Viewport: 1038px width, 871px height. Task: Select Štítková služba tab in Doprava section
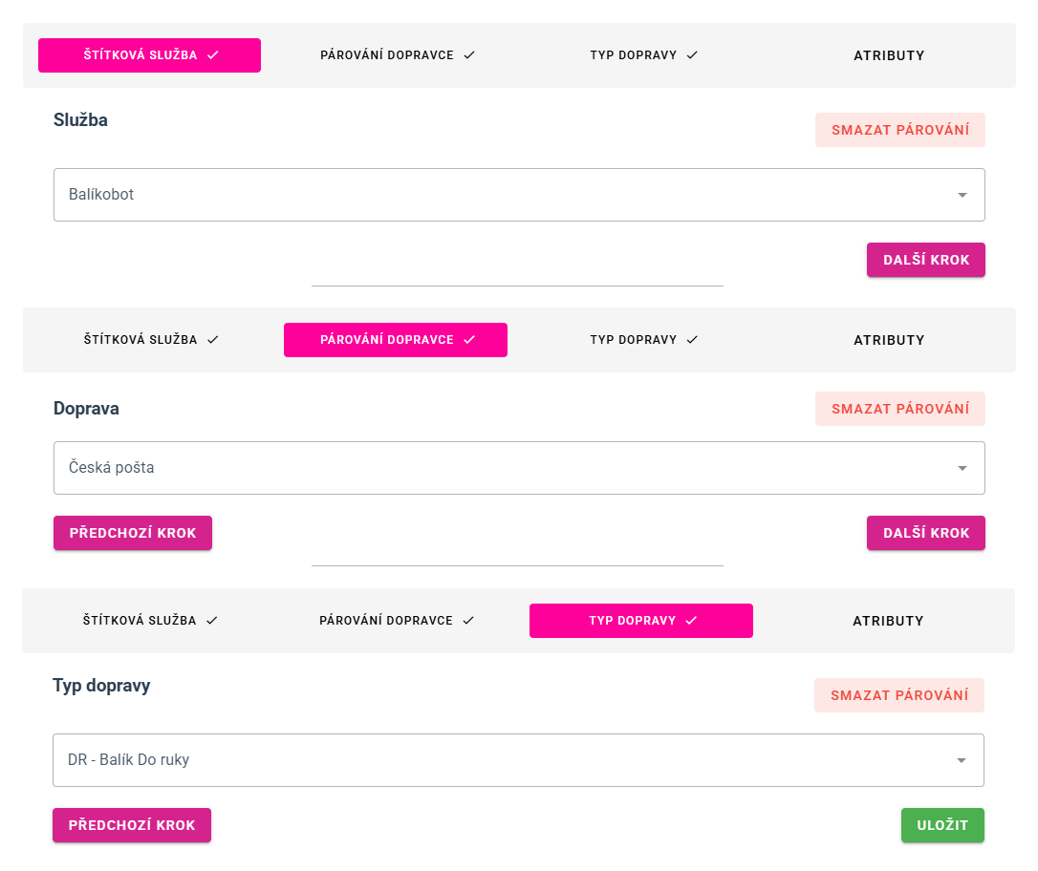tap(150, 340)
